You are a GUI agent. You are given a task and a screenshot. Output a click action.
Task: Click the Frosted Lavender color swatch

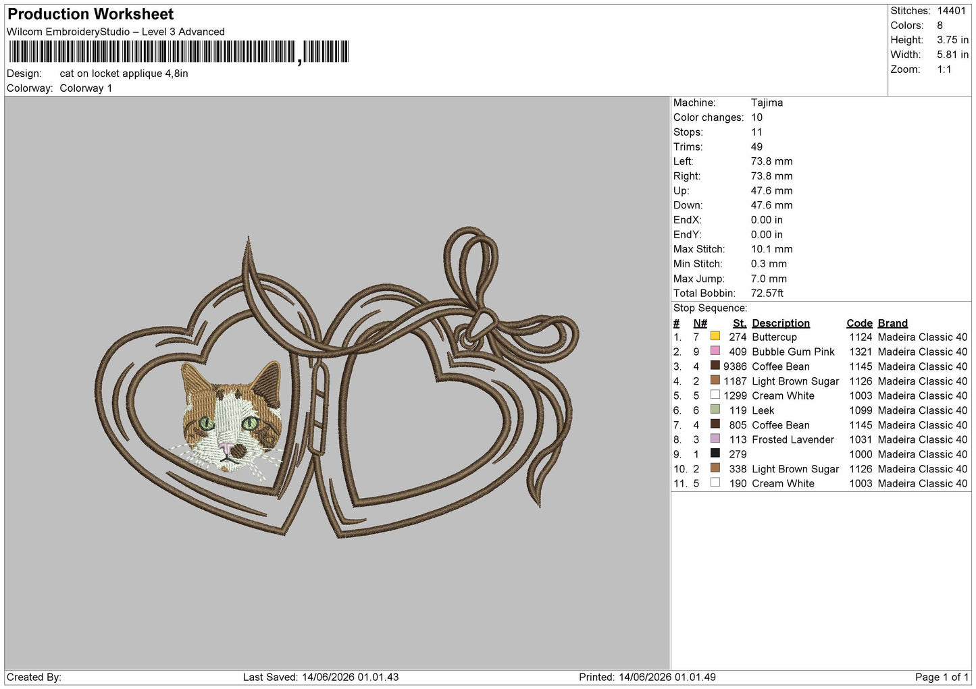point(715,439)
